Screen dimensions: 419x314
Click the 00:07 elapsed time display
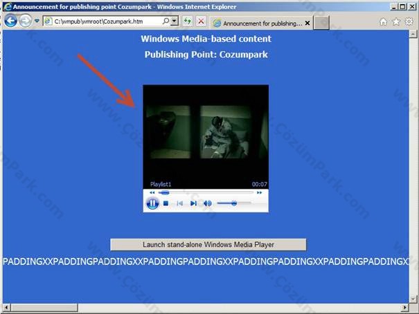pos(259,184)
